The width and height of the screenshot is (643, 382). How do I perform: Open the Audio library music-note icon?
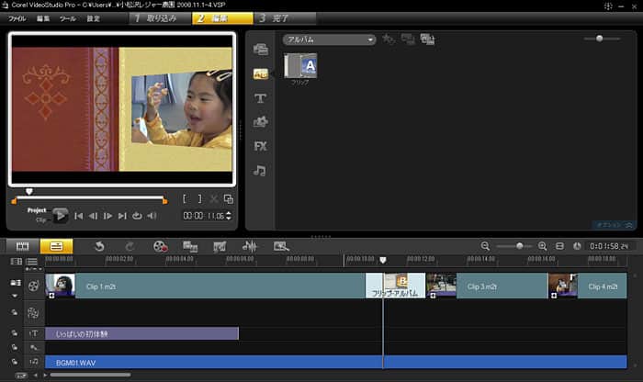tap(260, 170)
